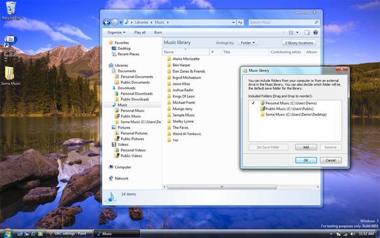Switch to UAC settings - Paint taskbar button
The width and height of the screenshot is (380, 238).
click(69, 234)
